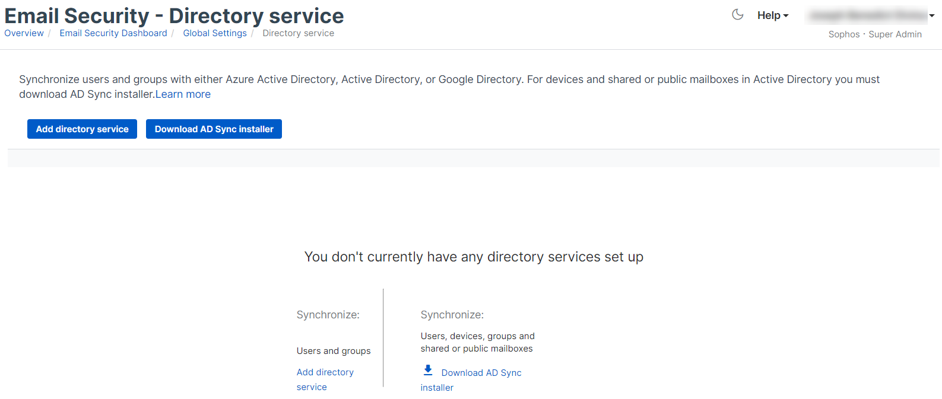Screen dimensions: 942x399
Task: Open the blurred user account name menu
Action: 867,16
